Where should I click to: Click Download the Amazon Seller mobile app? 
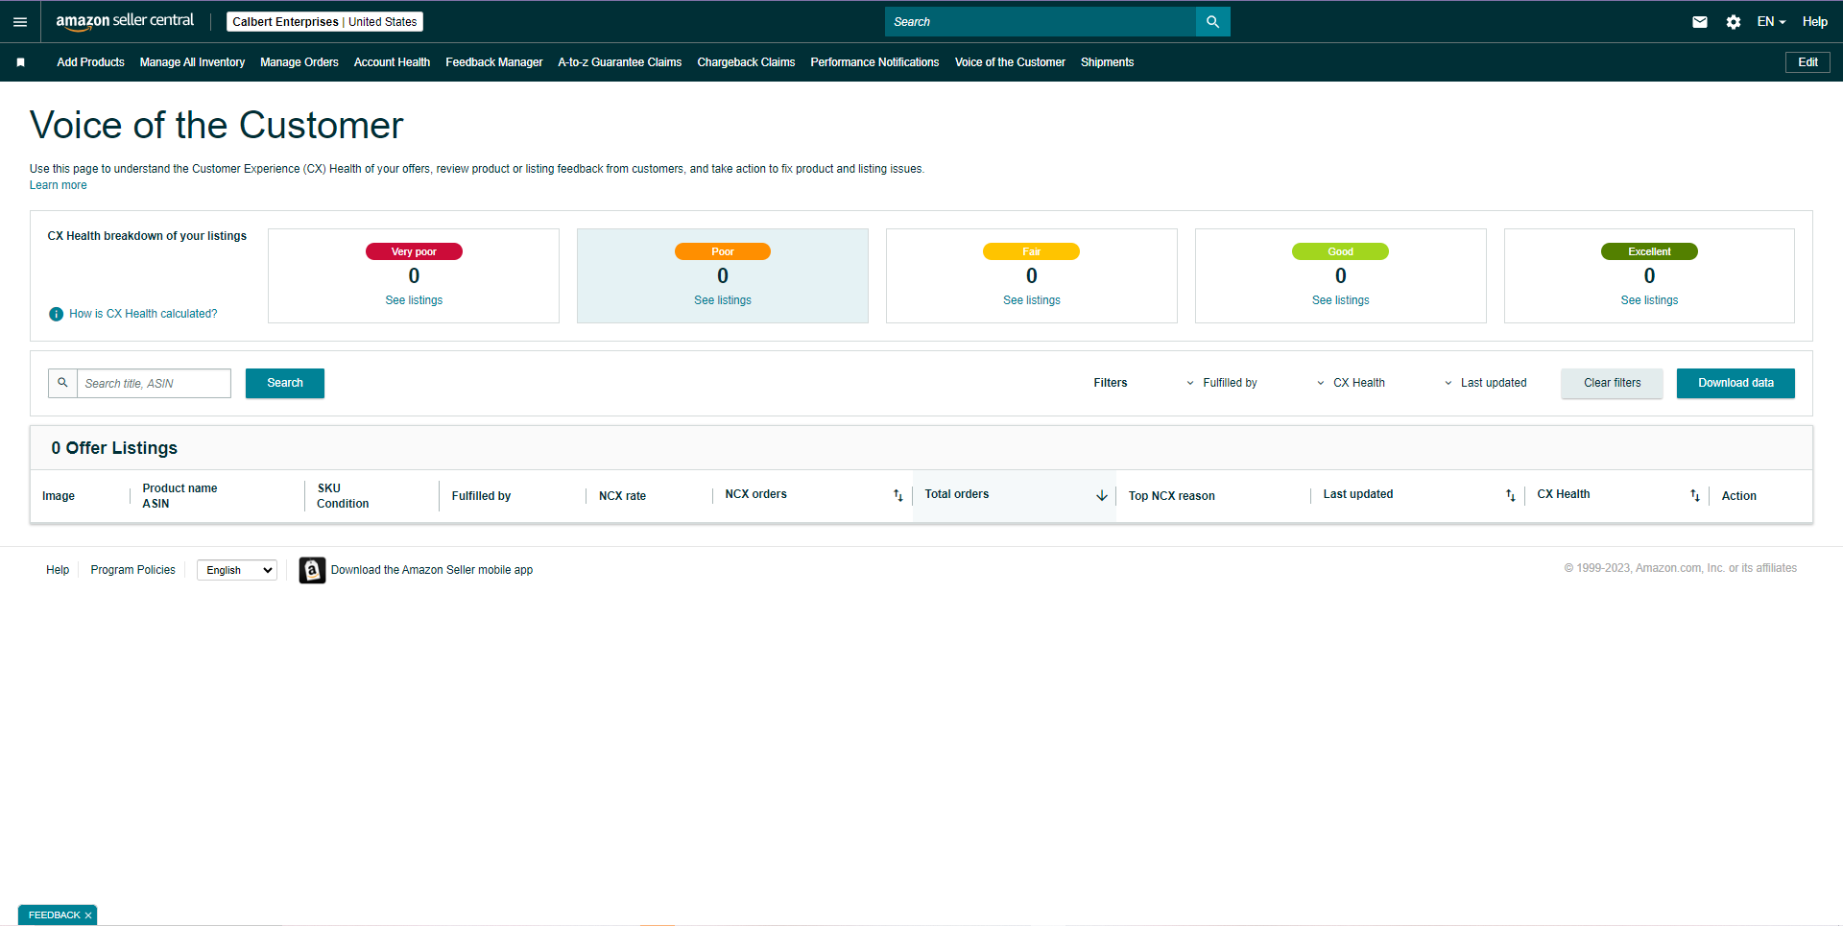click(432, 570)
